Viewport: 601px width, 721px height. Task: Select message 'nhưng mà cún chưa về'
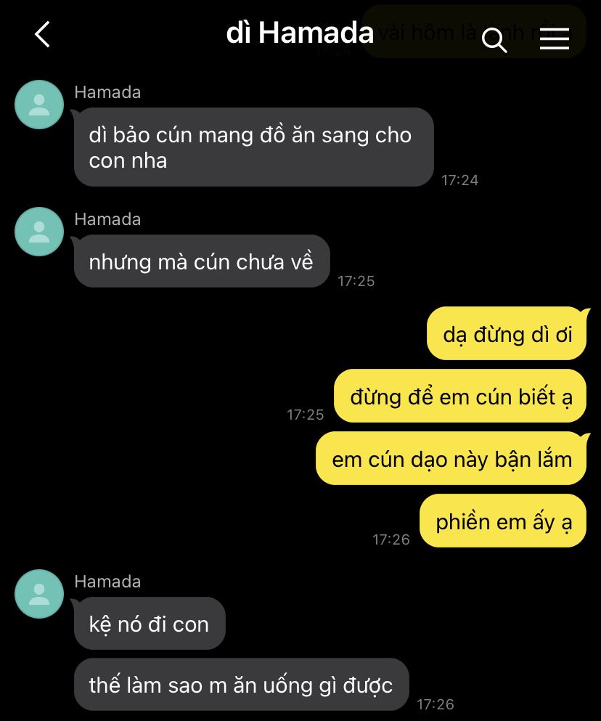pos(202,261)
